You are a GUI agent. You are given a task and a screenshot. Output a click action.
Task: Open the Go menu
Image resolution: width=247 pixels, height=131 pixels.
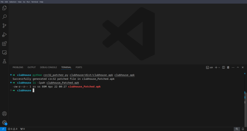pyautogui.click(x=24, y=2)
